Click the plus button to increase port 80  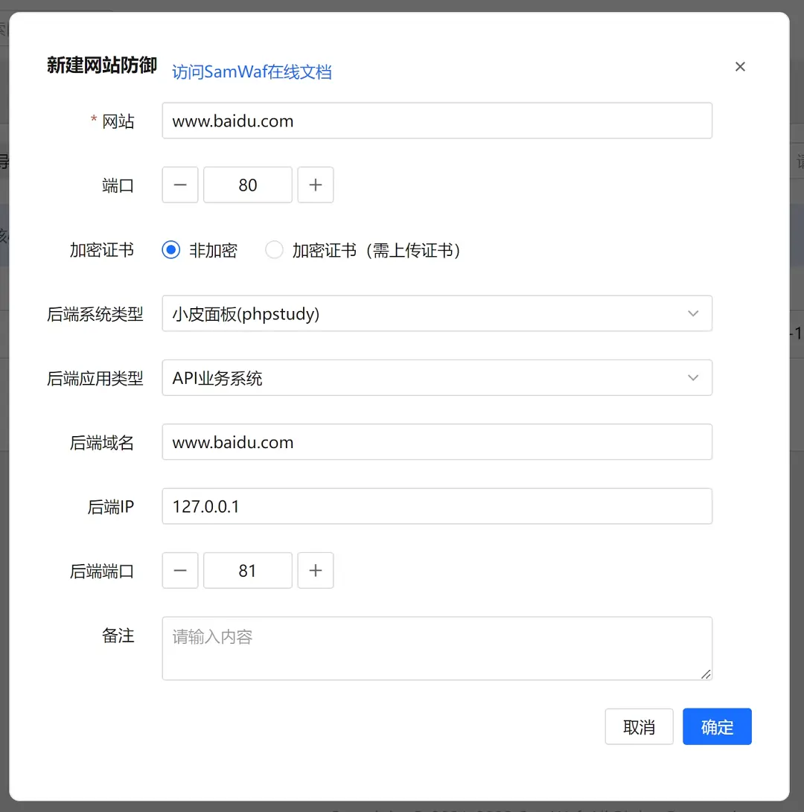[x=316, y=185]
